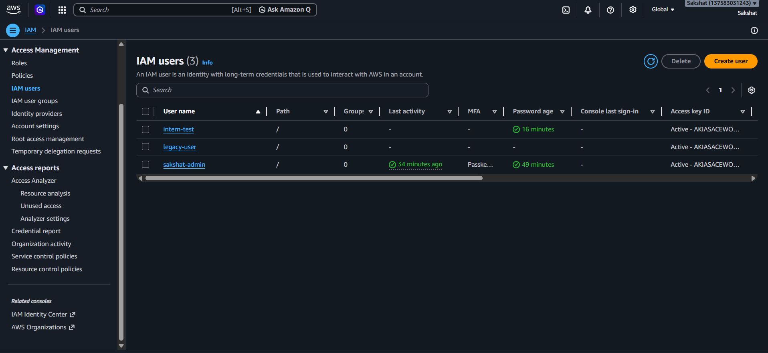Screen dimensions: 768x353
Task: Click the IAM breadcrumb link
Action: point(30,30)
